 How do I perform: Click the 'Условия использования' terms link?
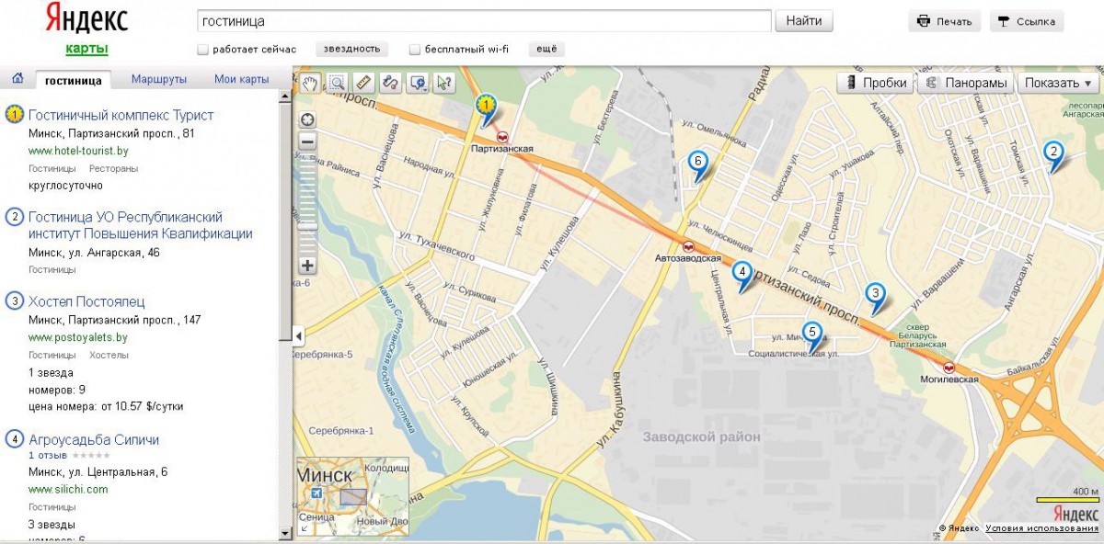1041,528
